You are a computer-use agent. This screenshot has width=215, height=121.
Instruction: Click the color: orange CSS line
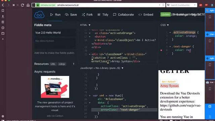click(186, 36)
